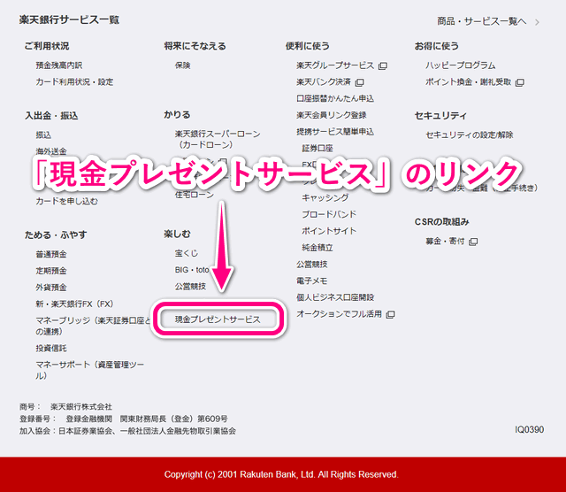Click ご利用状況 section heading
The height and width of the screenshot is (492, 566).
pyautogui.click(x=47, y=46)
